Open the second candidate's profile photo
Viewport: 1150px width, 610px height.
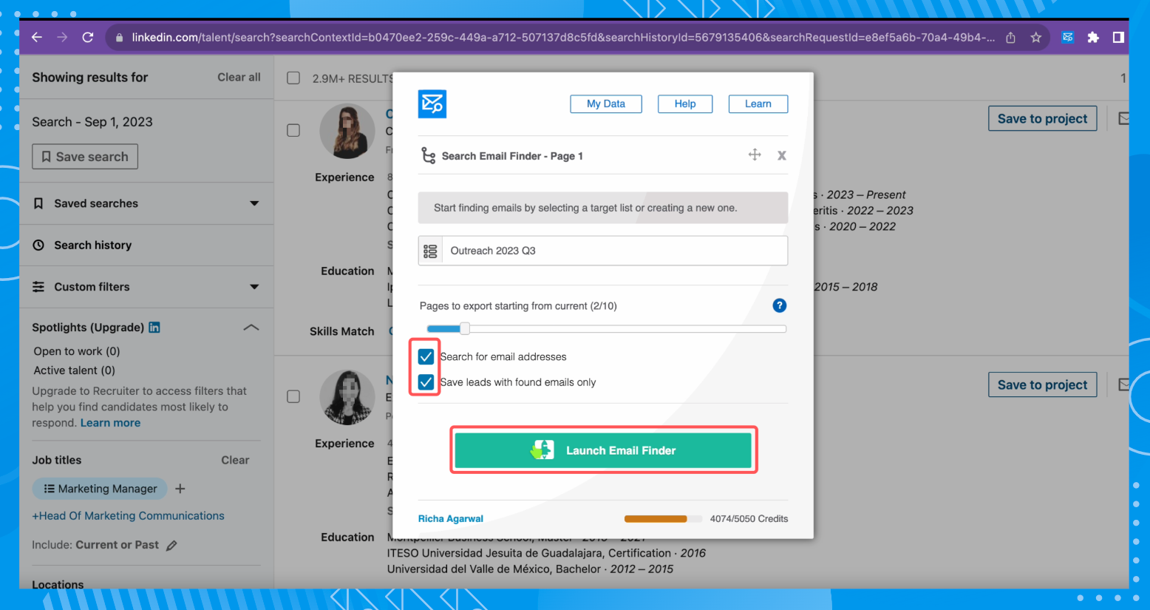[x=347, y=397]
